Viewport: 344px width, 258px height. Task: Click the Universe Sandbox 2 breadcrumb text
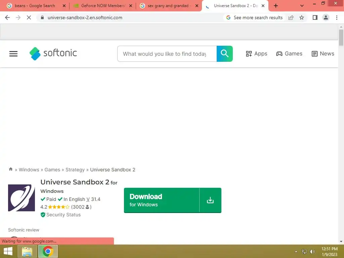point(113,170)
